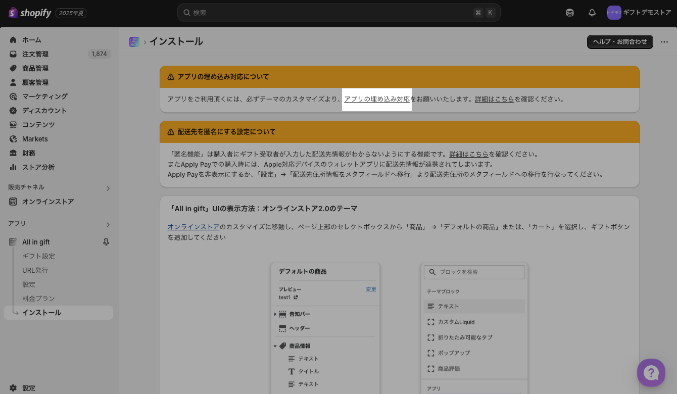Click the Shopify logo

point(30,13)
